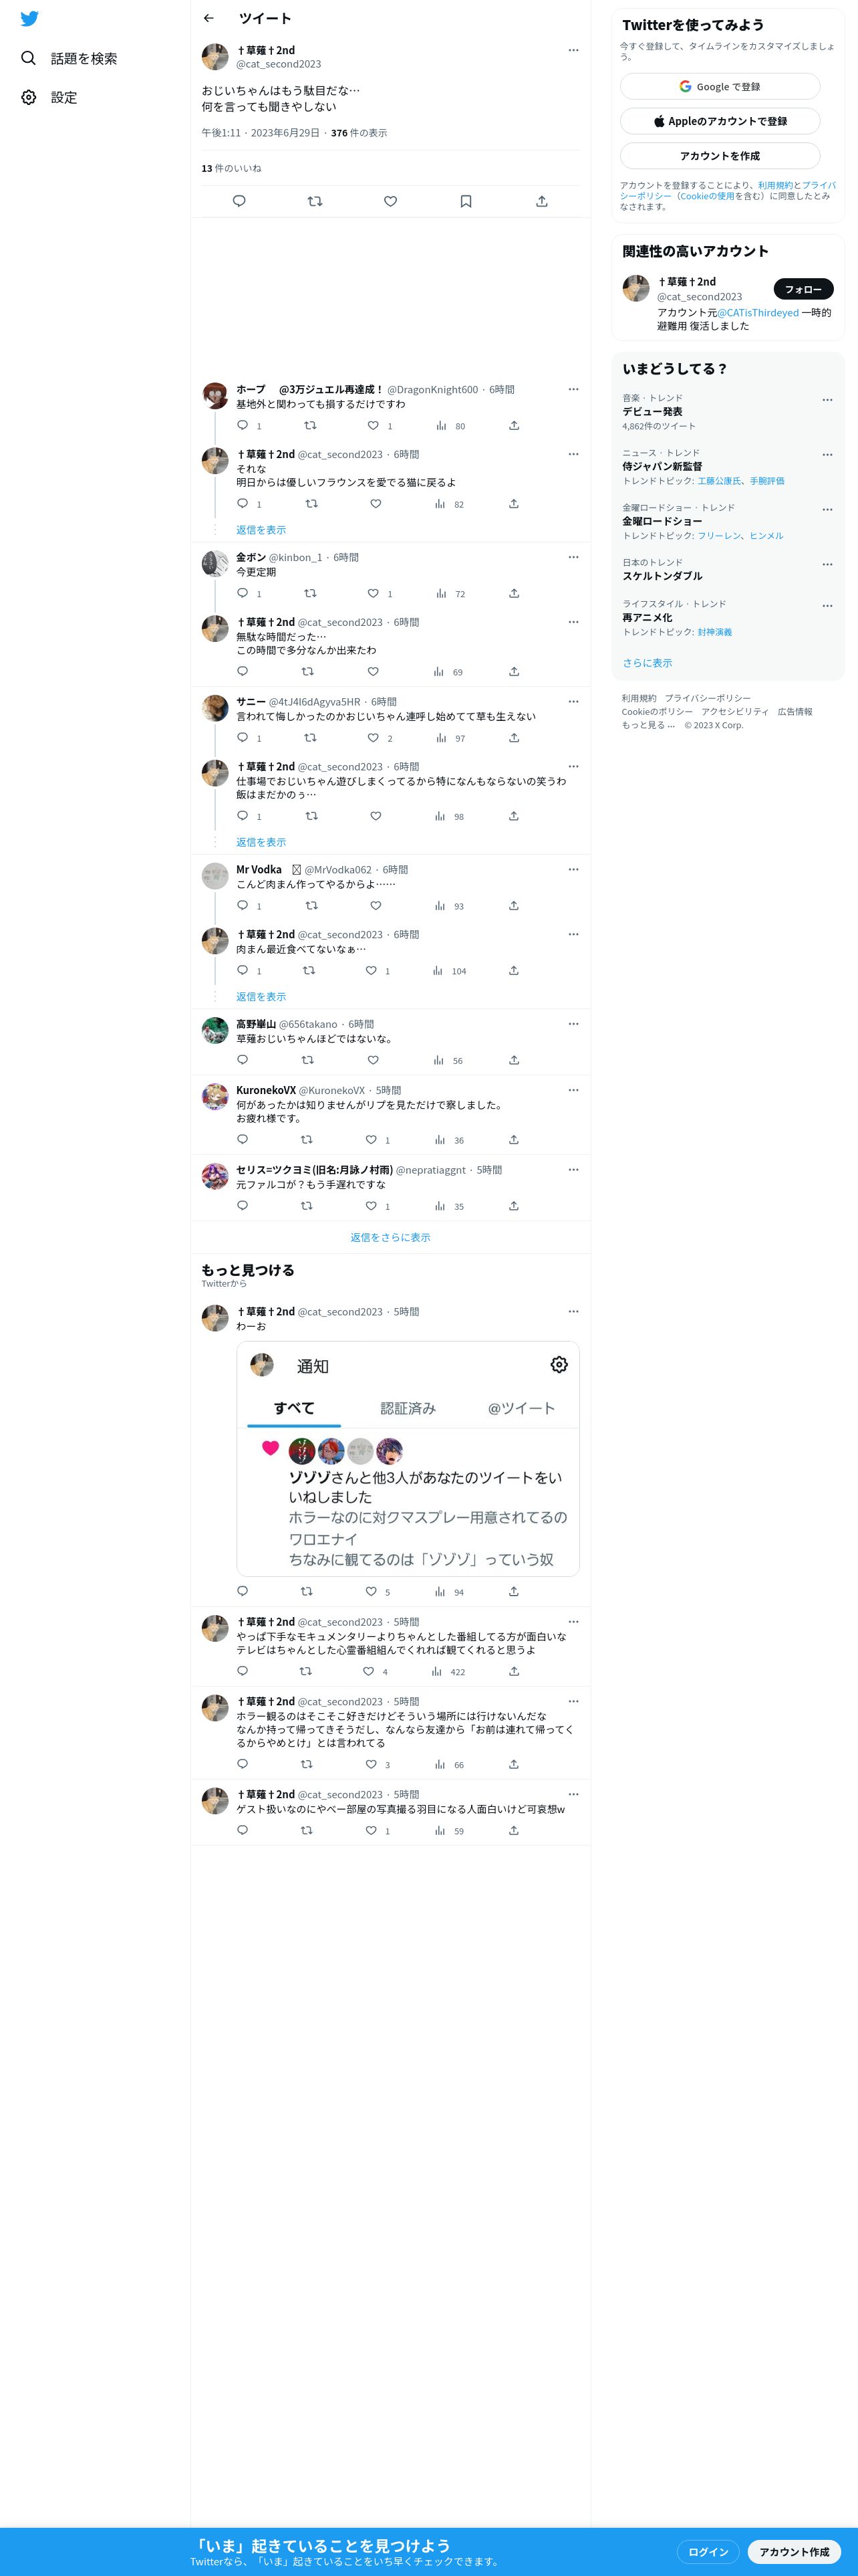Expand 返信をさらに表示 replies

point(390,1238)
